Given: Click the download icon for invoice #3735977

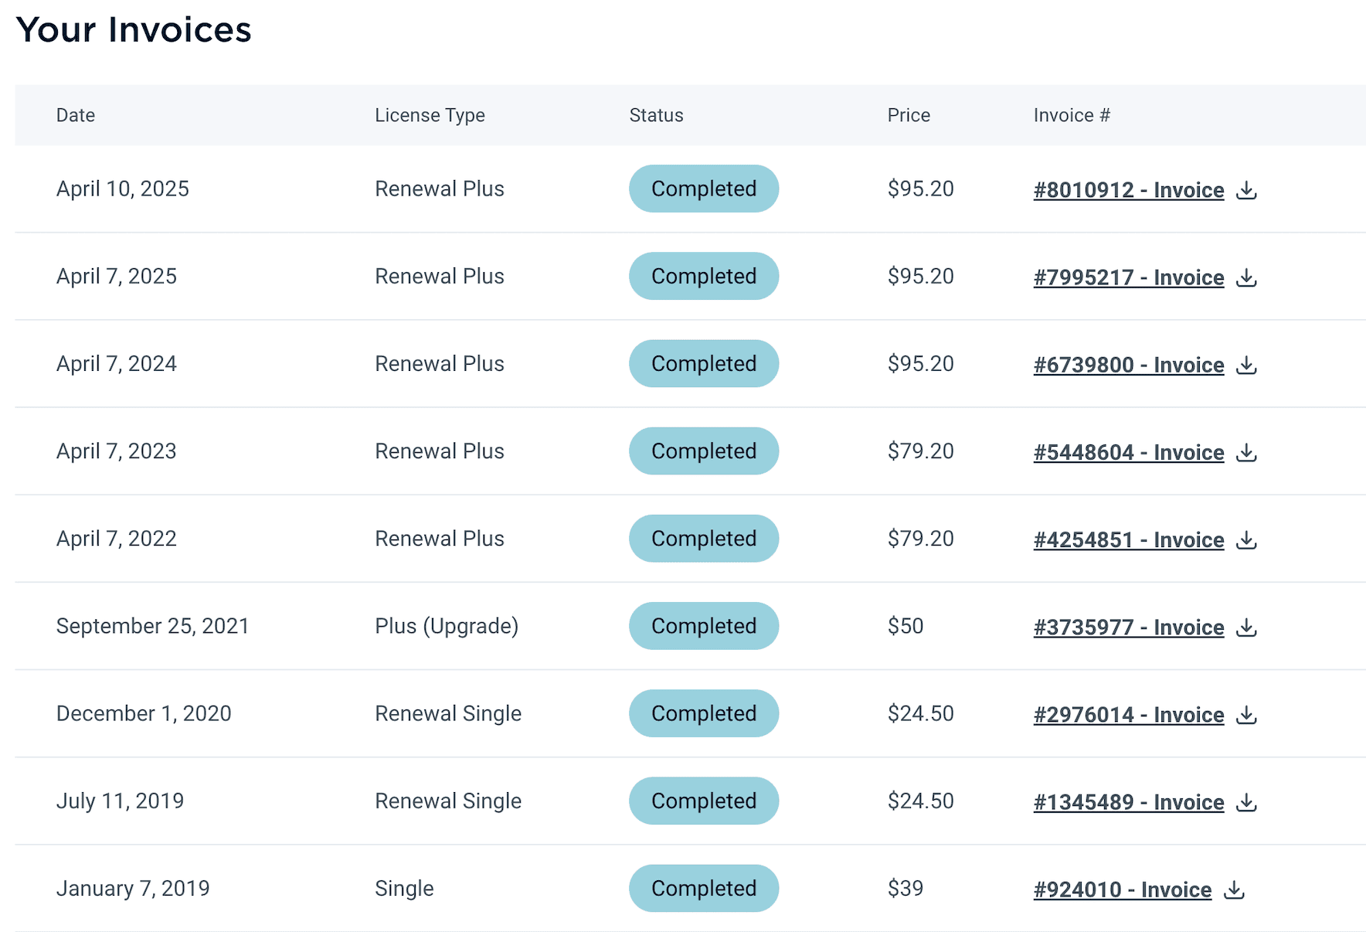Looking at the screenshot, I should 1247,628.
